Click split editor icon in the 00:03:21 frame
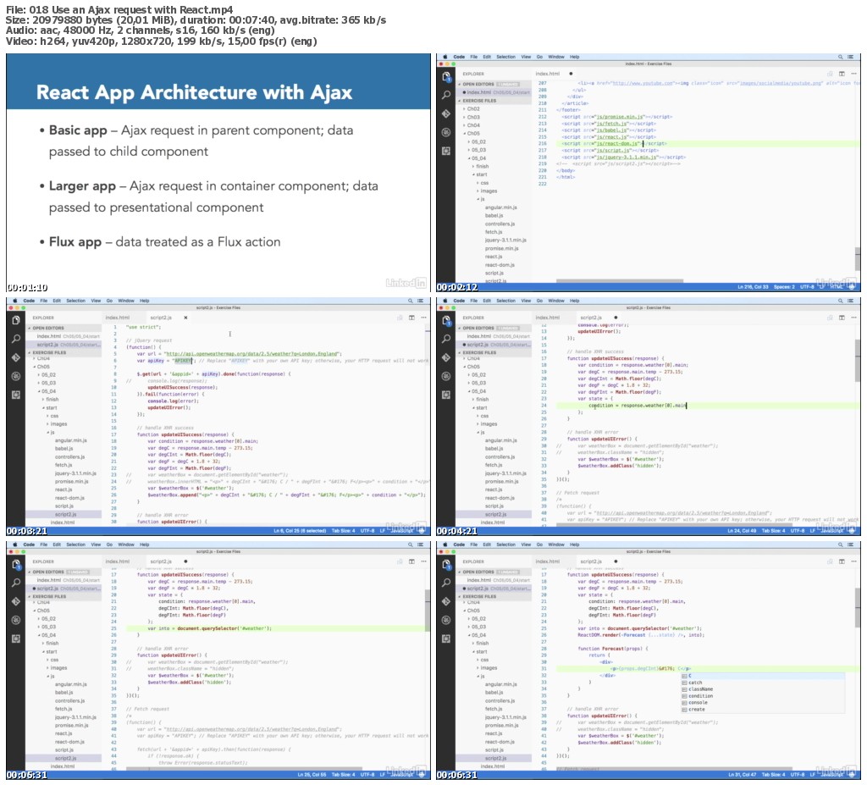The width and height of the screenshot is (867, 785). click(x=411, y=318)
